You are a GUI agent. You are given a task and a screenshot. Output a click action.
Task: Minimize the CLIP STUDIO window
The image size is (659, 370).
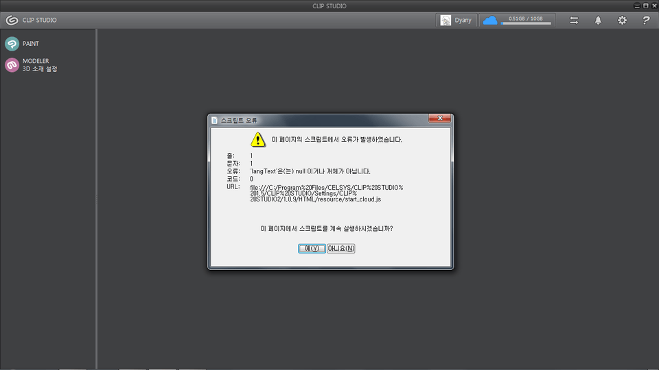637,6
